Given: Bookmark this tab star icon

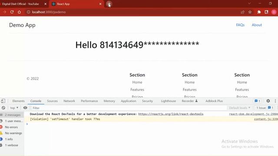Looking at the screenshot, I should (x=250, y=12).
